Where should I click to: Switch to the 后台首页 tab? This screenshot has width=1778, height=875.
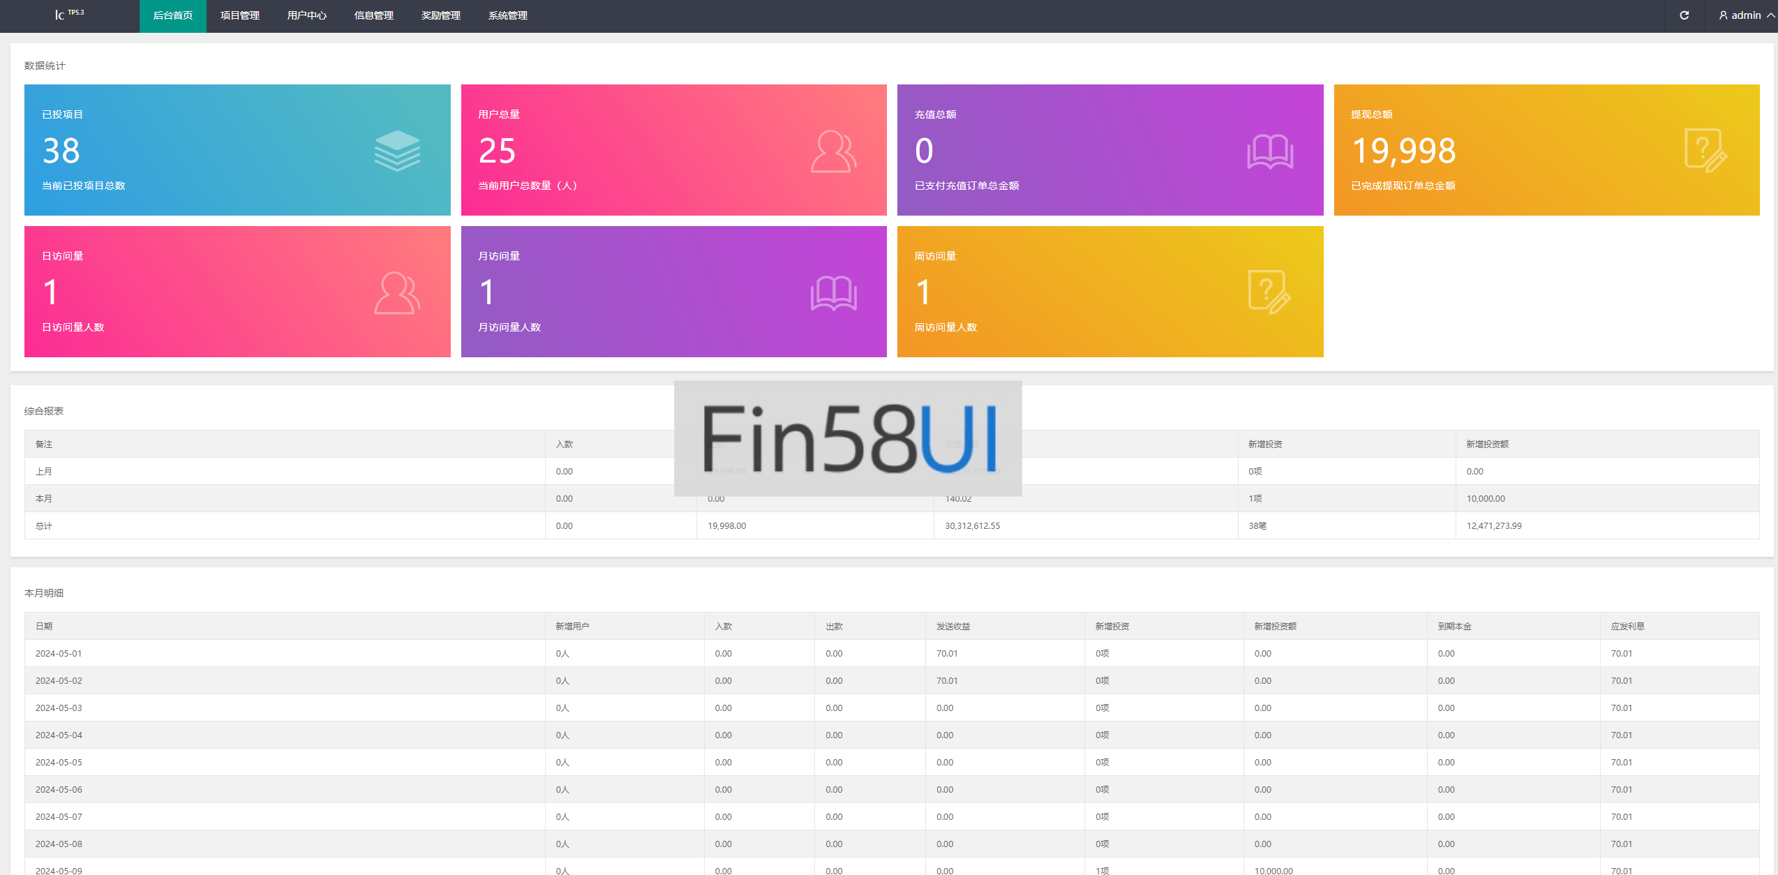pyautogui.click(x=172, y=15)
